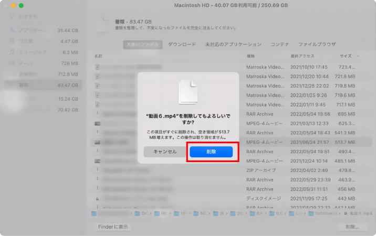Click the music note icon beside 6.3 MB
The height and width of the screenshot is (236, 376).
tap(12, 52)
